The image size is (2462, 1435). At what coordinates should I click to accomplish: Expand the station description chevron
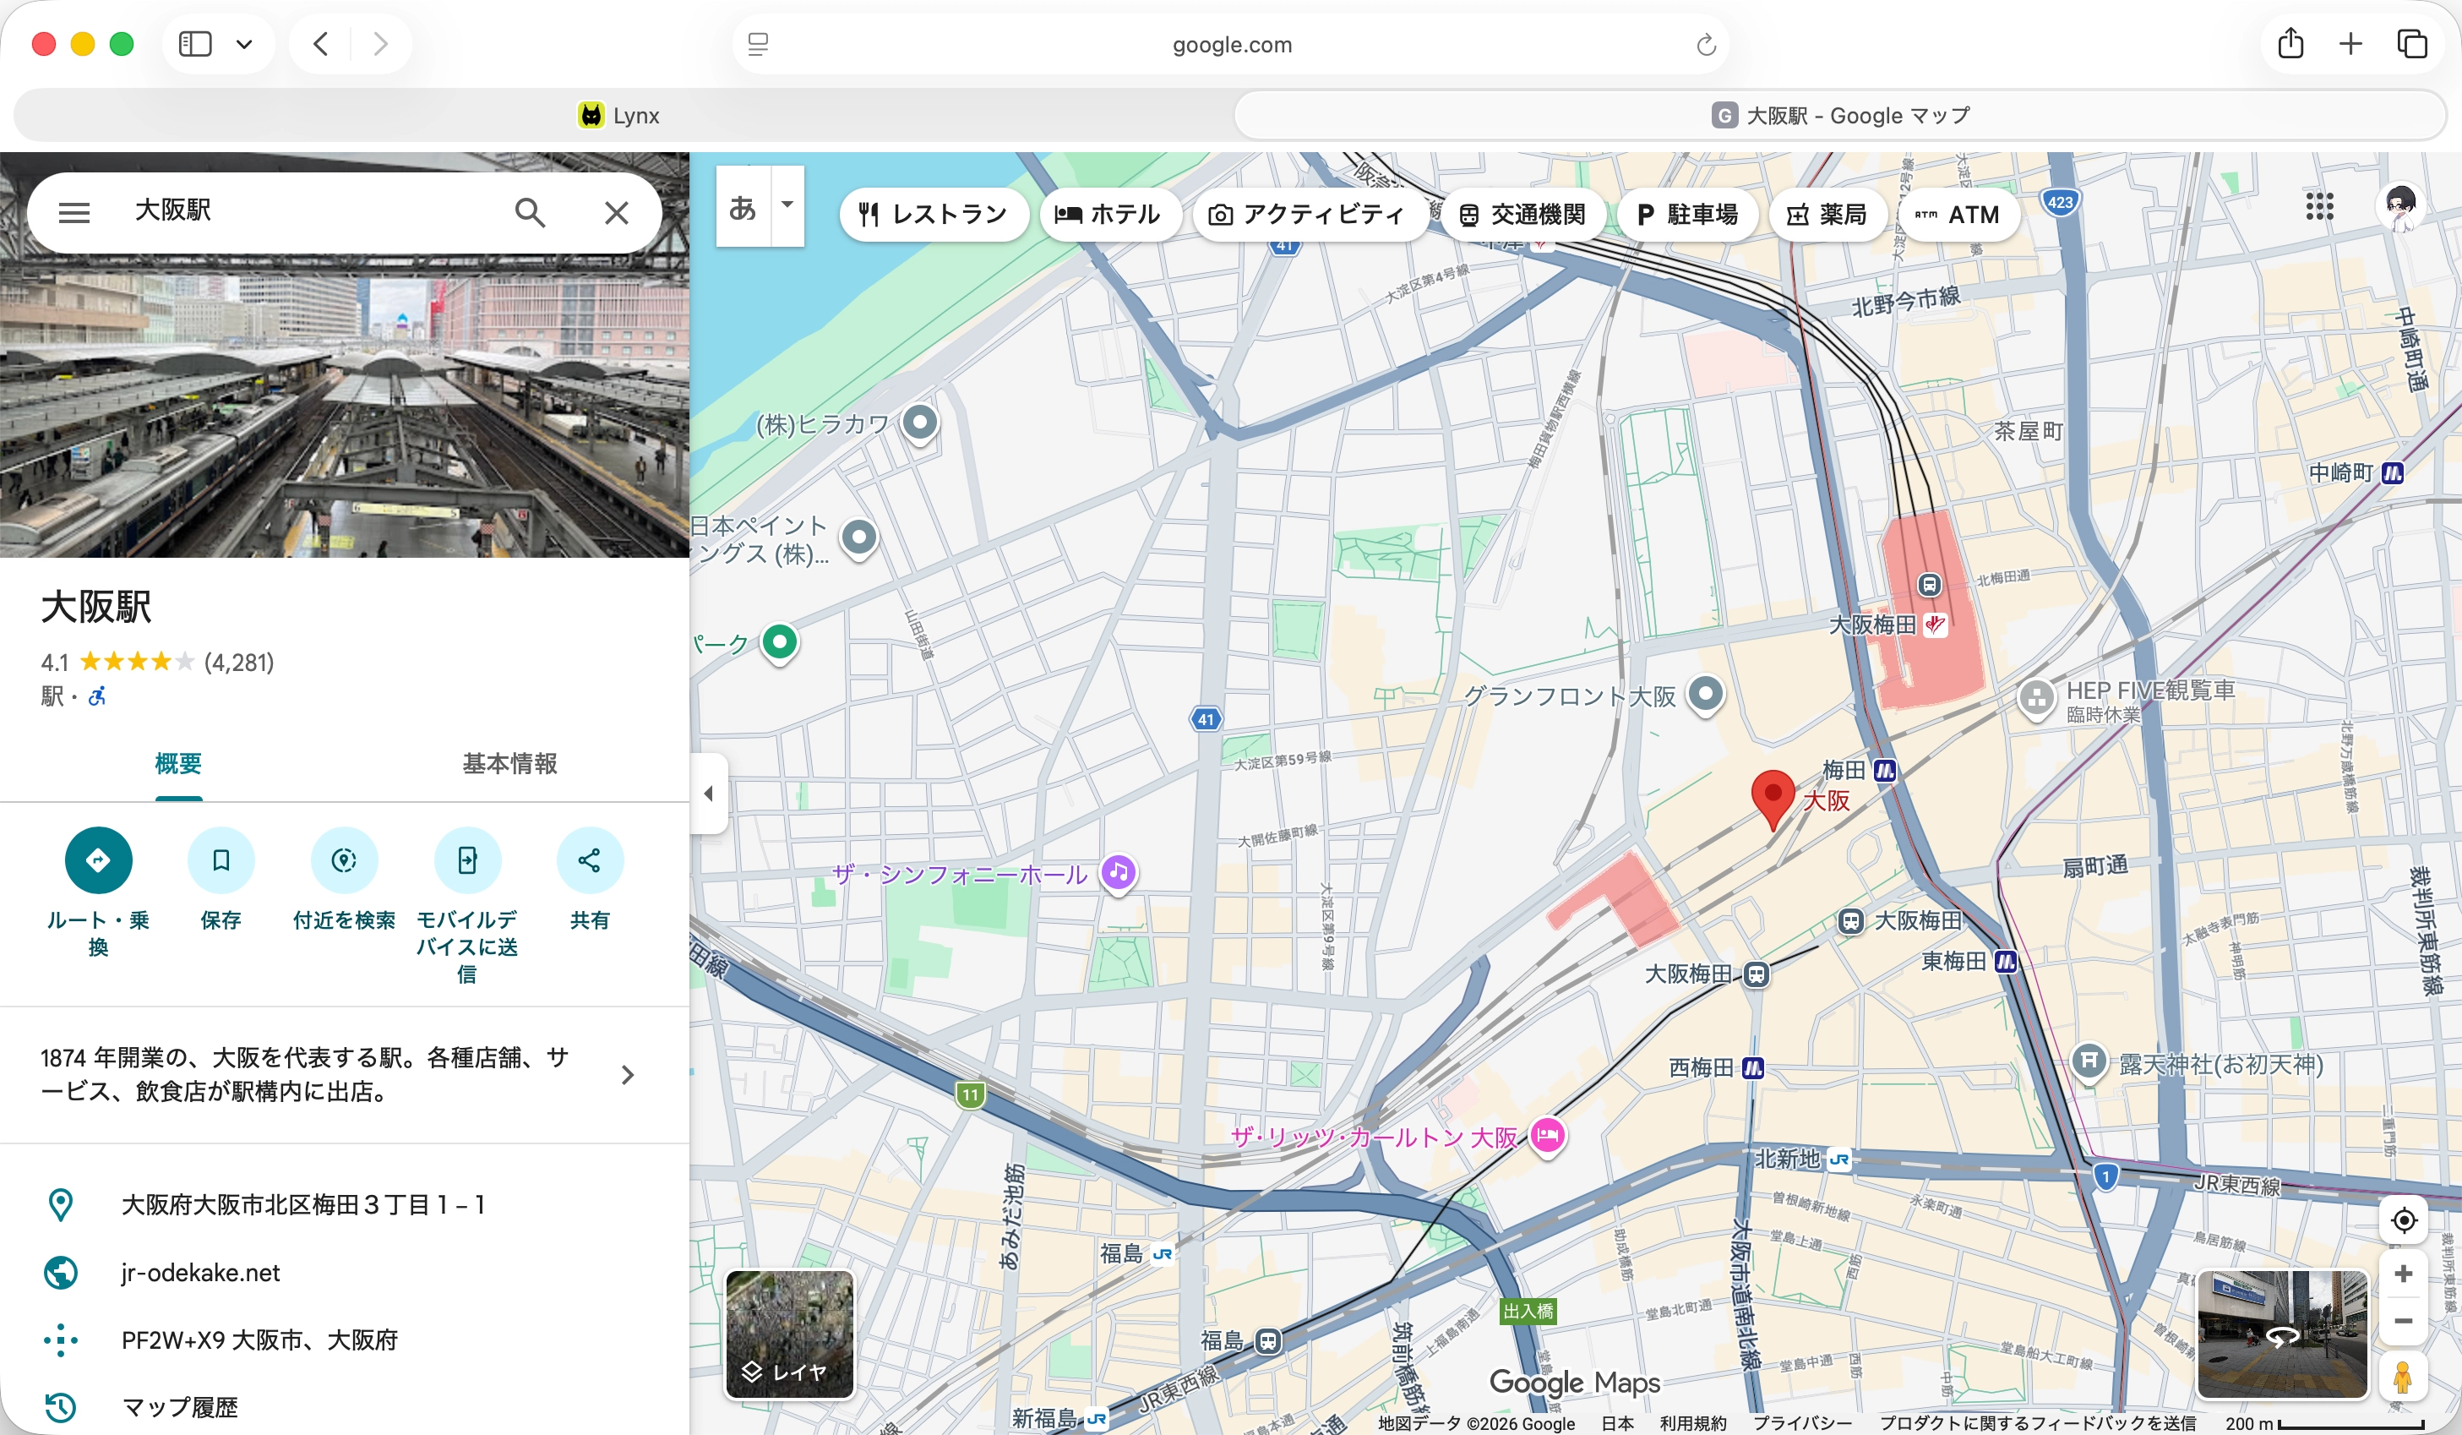pyautogui.click(x=627, y=1075)
